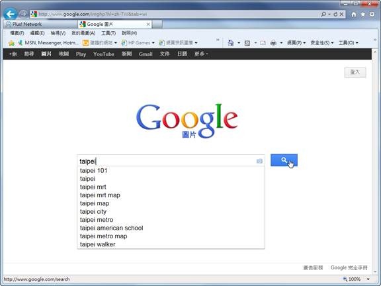Open a new blank tab
Image resolution: width=381 pixels, height=286 pixels.
pos(157,24)
